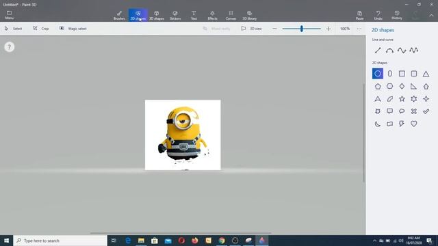This screenshot has height=246, width=438.
Task: Open the Windows Start menu
Action: coord(6,241)
